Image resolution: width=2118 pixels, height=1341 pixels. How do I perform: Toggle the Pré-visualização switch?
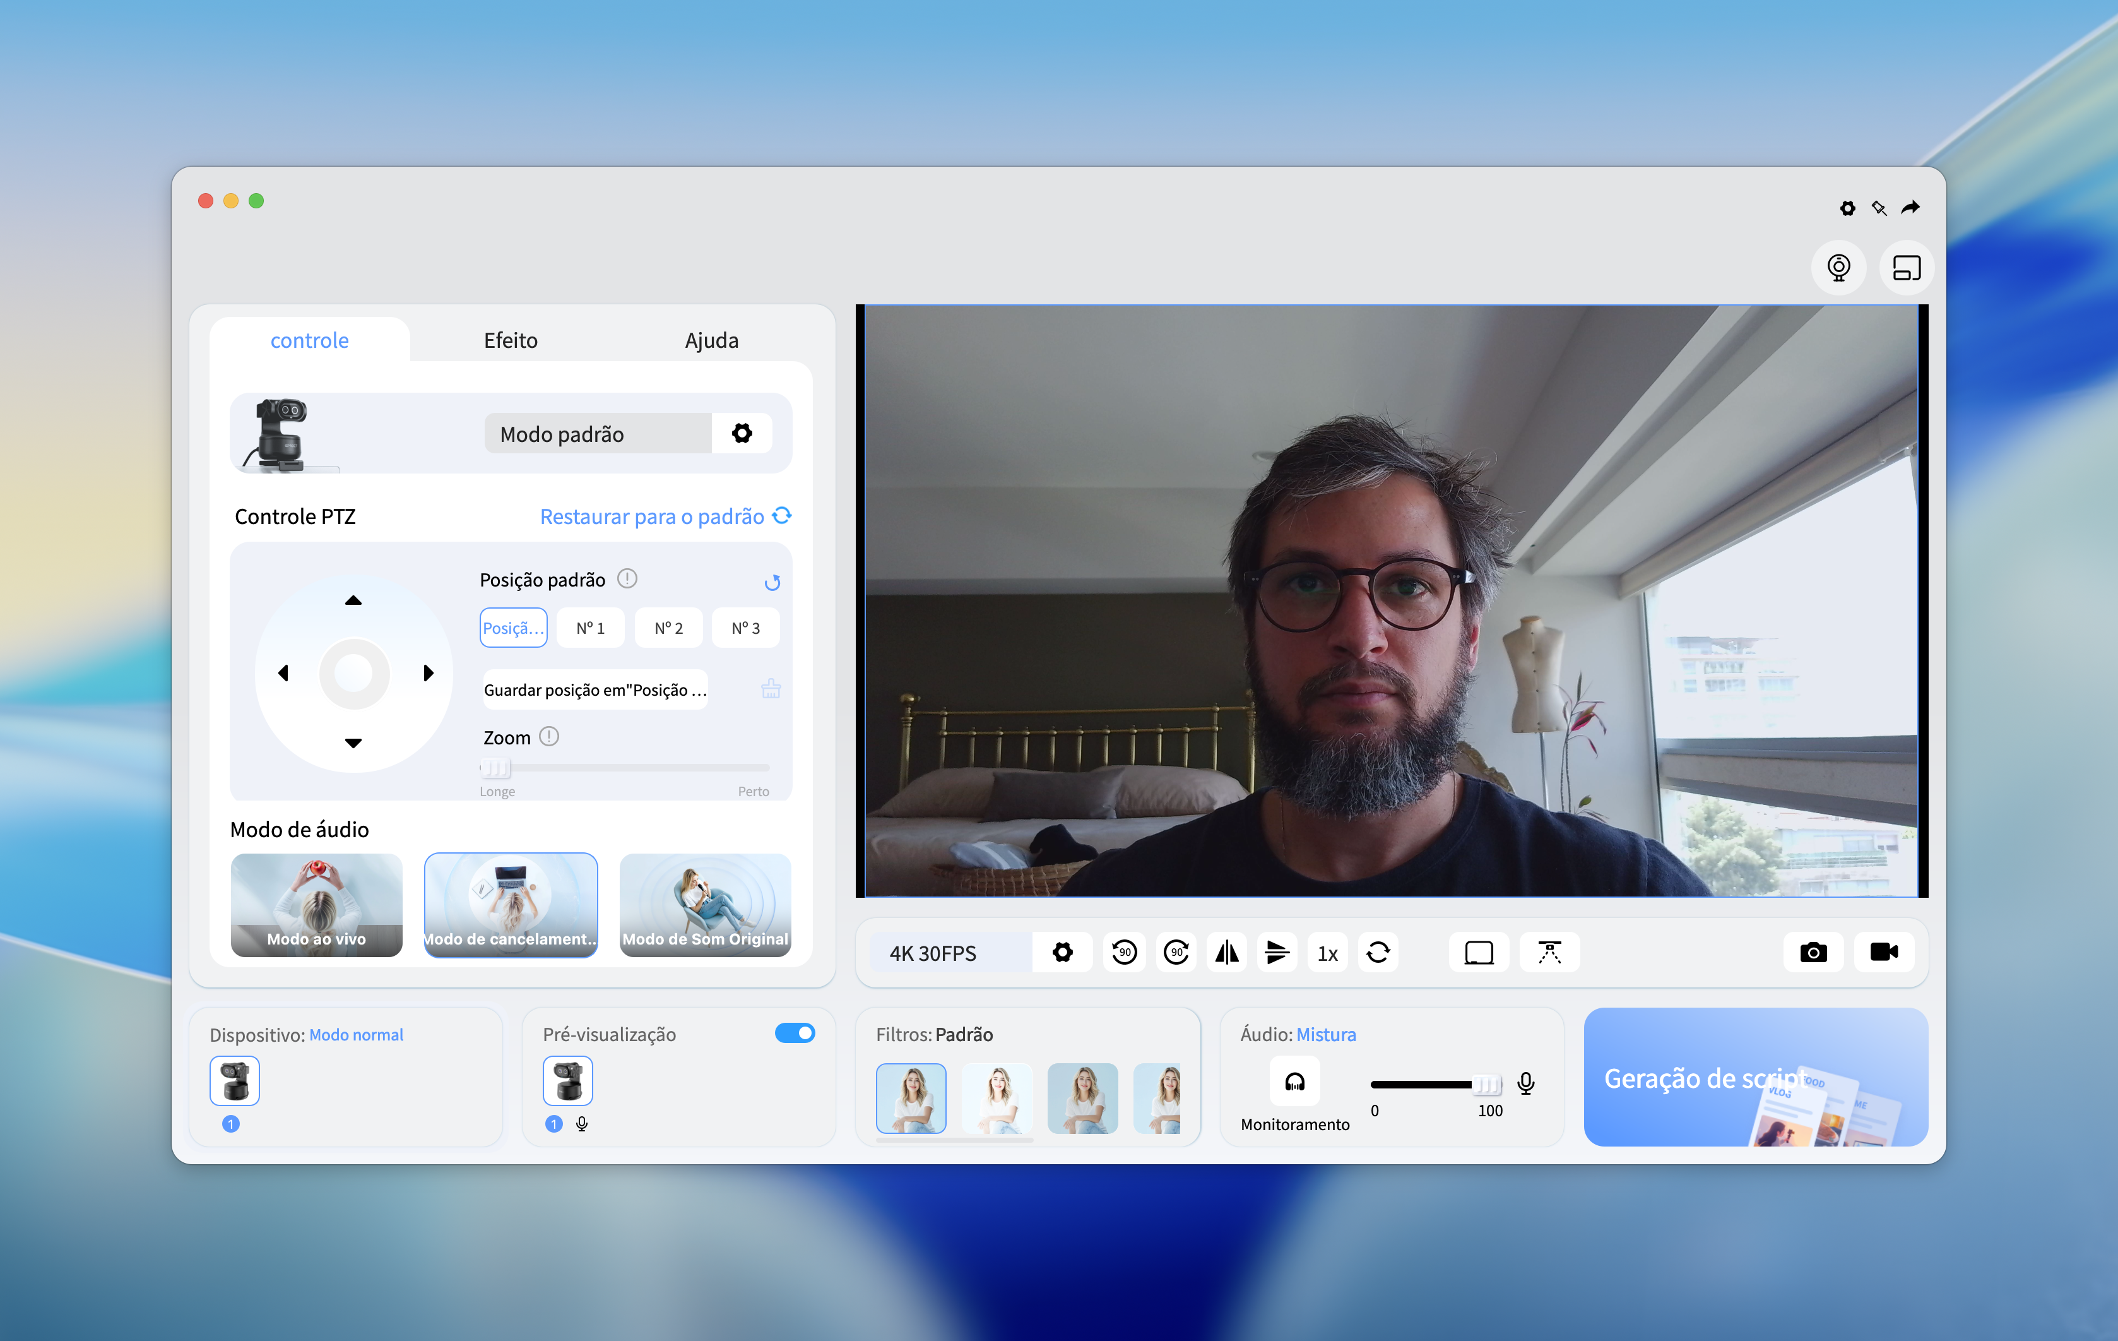click(794, 1033)
